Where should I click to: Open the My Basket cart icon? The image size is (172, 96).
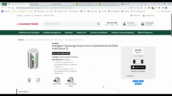(143, 24)
